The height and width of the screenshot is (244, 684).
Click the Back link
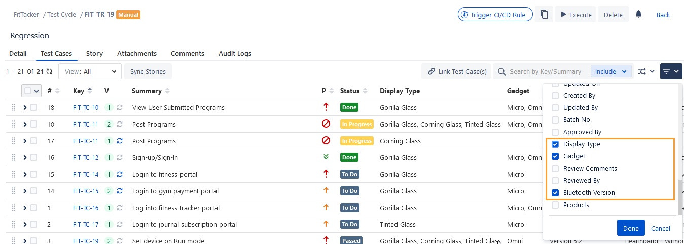tap(663, 15)
